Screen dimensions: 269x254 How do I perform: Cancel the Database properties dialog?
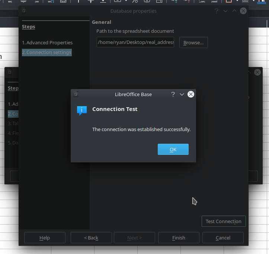[223, 238]
